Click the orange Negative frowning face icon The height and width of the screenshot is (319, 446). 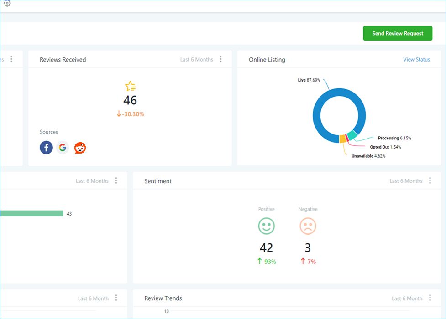point(308,226)
